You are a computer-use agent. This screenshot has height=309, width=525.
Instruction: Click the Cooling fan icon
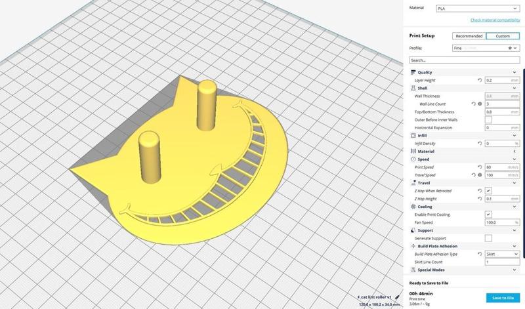tap(413, 207)
